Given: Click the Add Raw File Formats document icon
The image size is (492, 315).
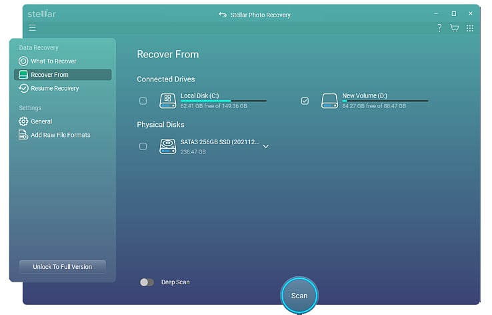Looking at the screenshot, I should (x=23, y=135).
